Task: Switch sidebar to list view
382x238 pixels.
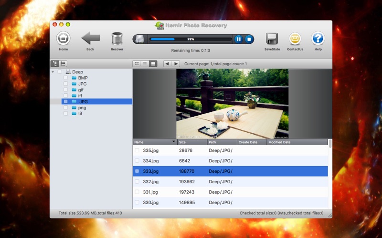Action: 63,64
